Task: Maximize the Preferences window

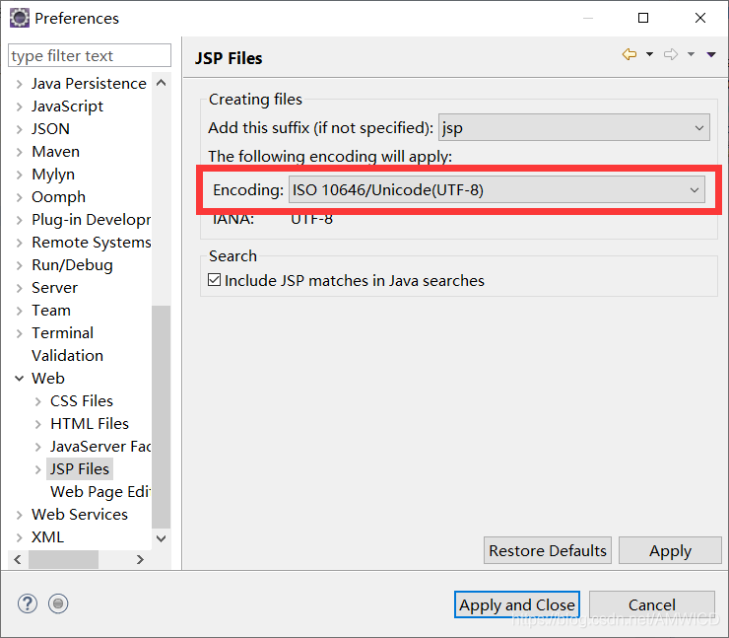Action: tap(643, 18)
